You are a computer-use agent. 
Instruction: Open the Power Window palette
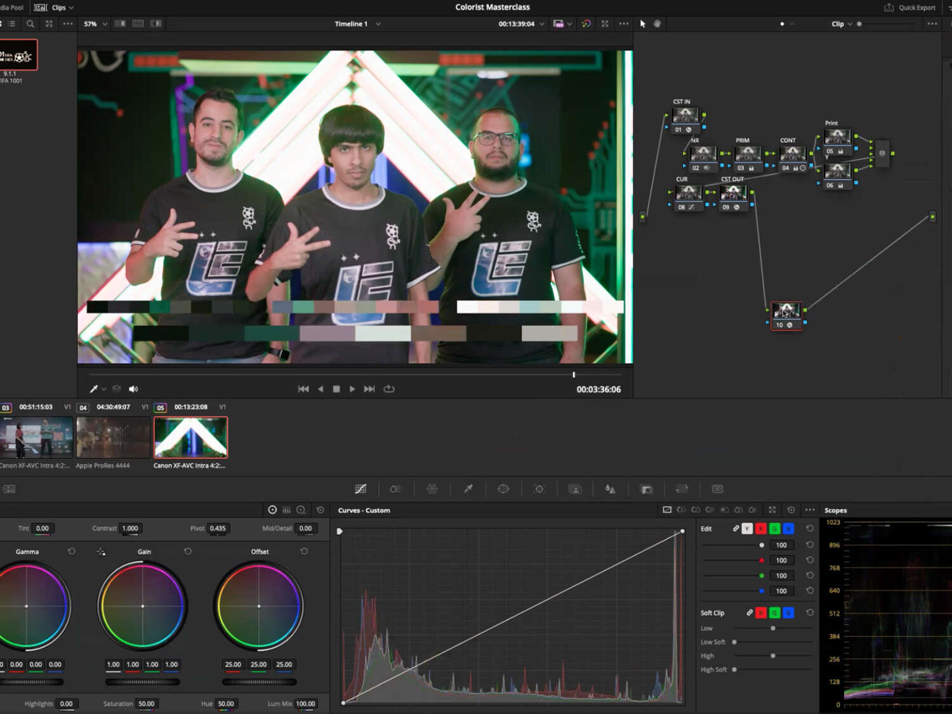point(503,489)
